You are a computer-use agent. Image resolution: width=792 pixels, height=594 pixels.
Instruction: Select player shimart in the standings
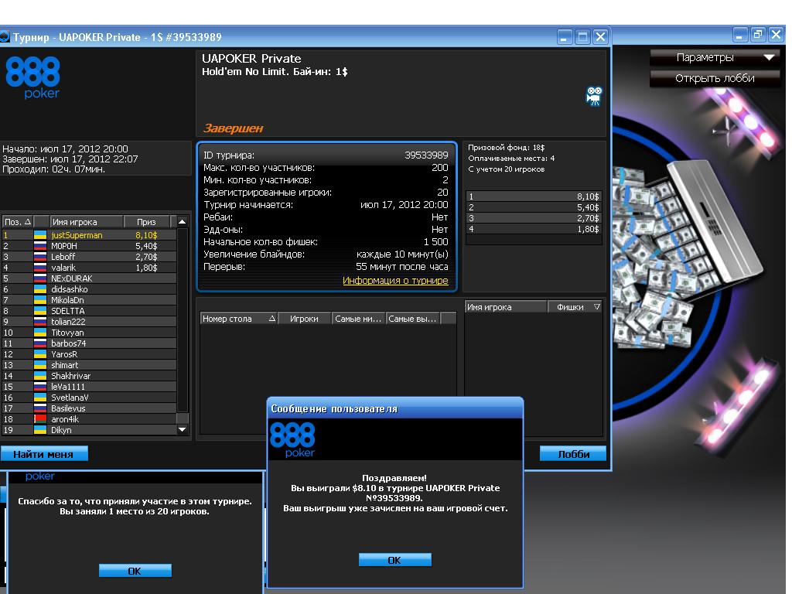pyautogui.click(x=89, y=365)
